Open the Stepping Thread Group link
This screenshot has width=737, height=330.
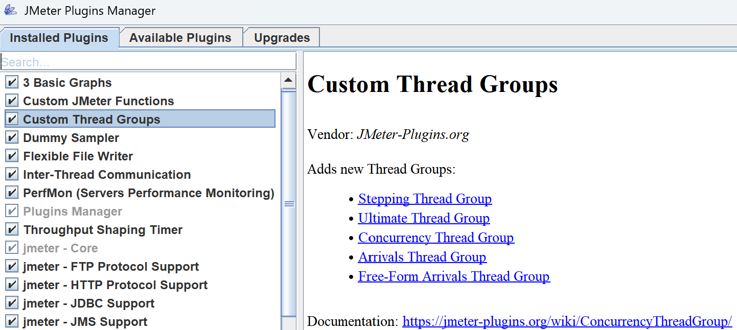point(425,199)
